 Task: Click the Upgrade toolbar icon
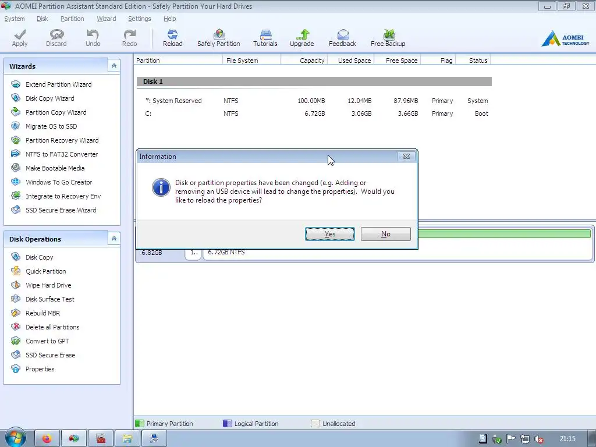302,38
